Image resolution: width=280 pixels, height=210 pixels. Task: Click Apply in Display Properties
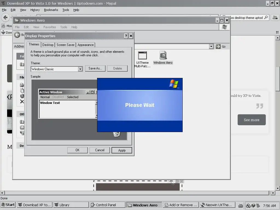122,150
